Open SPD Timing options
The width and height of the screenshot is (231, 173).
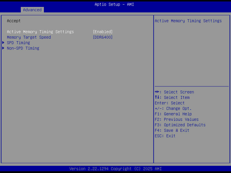(x=18, y=43)
